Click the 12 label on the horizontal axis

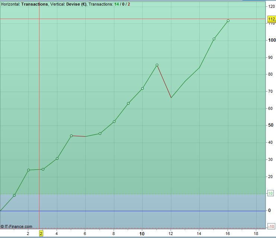coord(171,234)
